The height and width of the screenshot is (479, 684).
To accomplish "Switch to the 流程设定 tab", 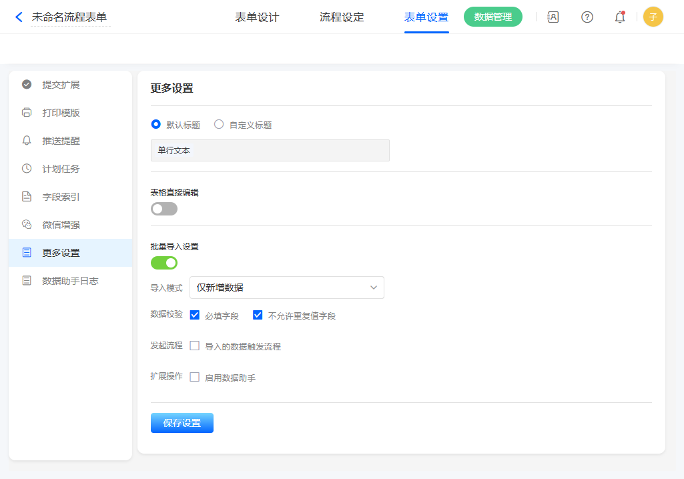I will click(342, 17).
